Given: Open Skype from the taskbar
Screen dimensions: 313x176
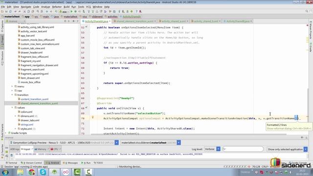Looking at the screenshot, I should (43, 172).
